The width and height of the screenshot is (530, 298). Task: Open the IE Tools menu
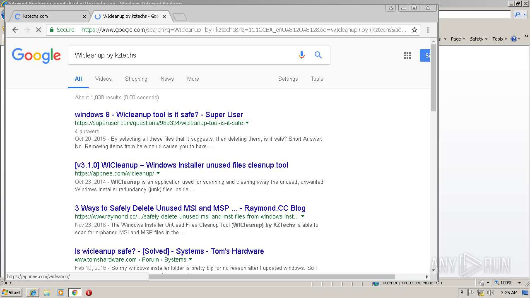tap(499, 39)
